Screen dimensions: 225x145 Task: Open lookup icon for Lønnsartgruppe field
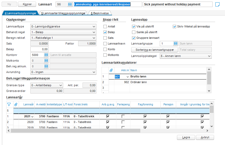[176, 44]
